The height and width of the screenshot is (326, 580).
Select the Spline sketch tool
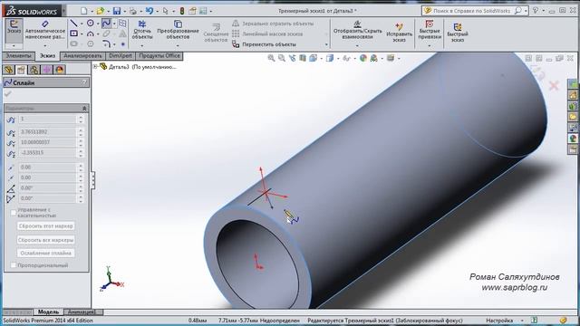tap(106, 24)
